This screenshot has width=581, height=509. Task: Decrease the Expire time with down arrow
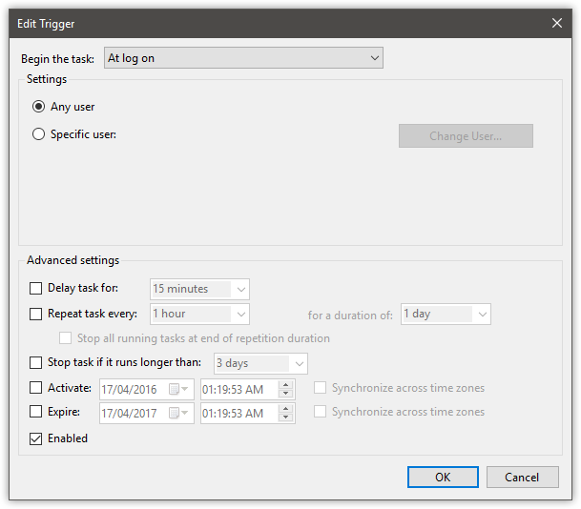click(x=284, y=418)
